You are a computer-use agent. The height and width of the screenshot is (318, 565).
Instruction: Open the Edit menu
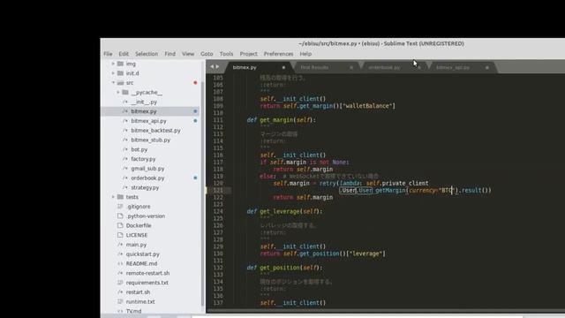(x=124, y=54)
